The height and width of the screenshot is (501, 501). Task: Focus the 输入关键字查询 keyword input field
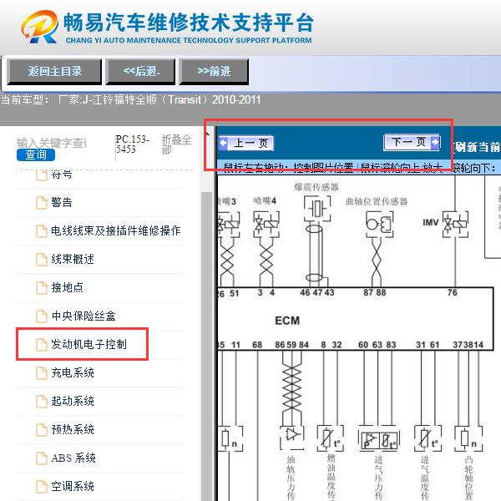coord(52,143)
